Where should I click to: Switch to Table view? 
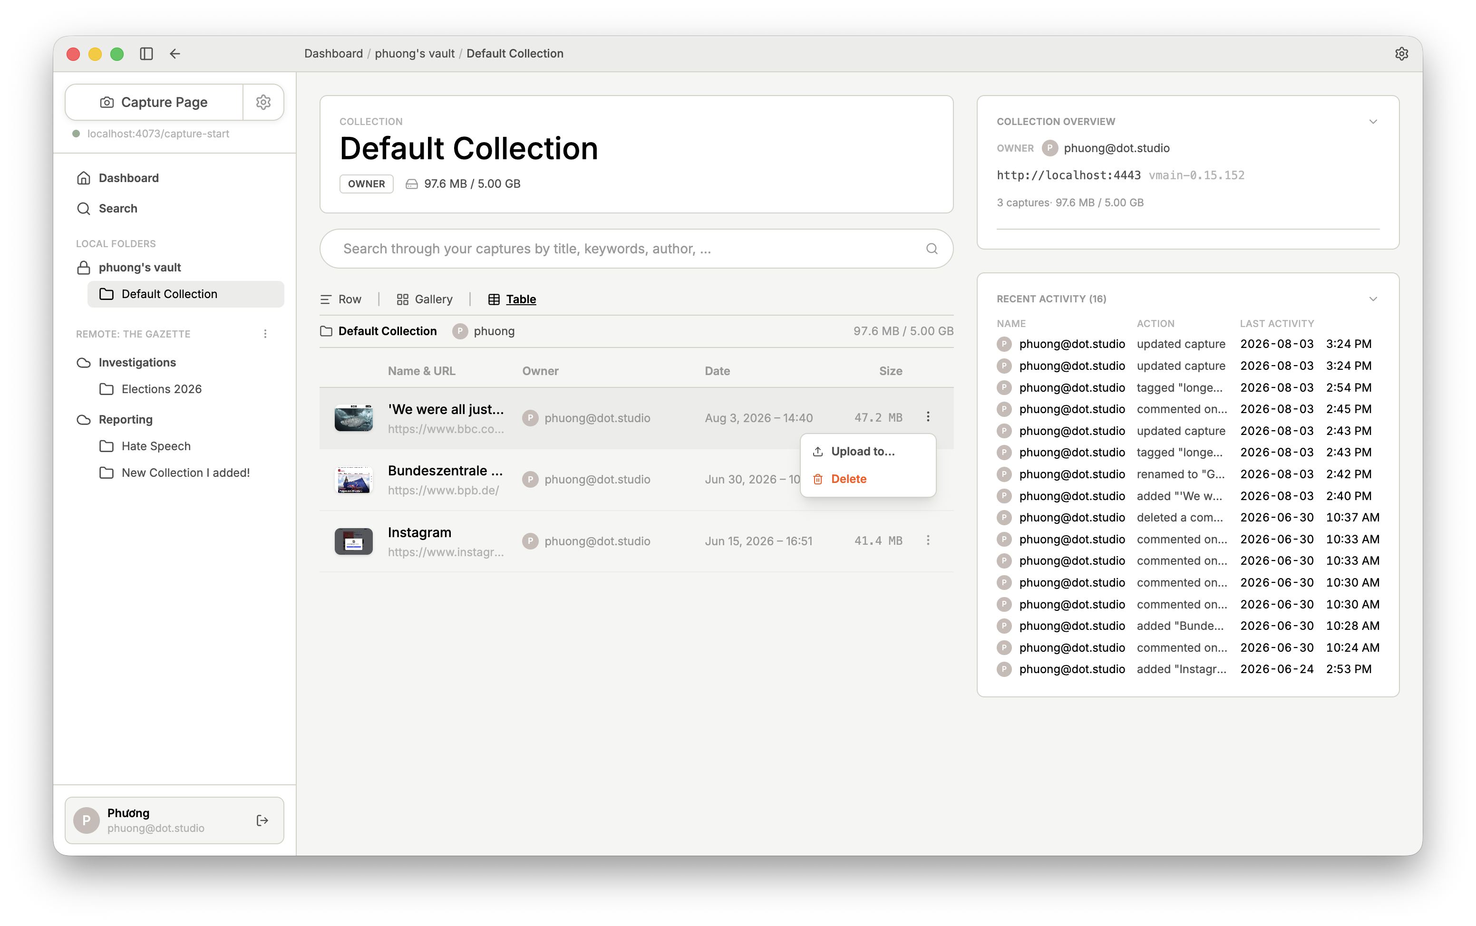coord(512,299)
